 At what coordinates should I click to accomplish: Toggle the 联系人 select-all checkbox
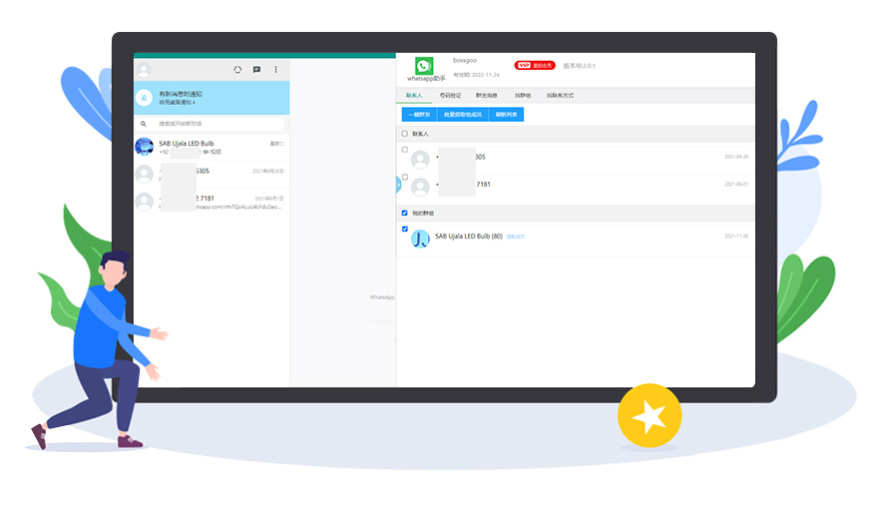(404, 134)
